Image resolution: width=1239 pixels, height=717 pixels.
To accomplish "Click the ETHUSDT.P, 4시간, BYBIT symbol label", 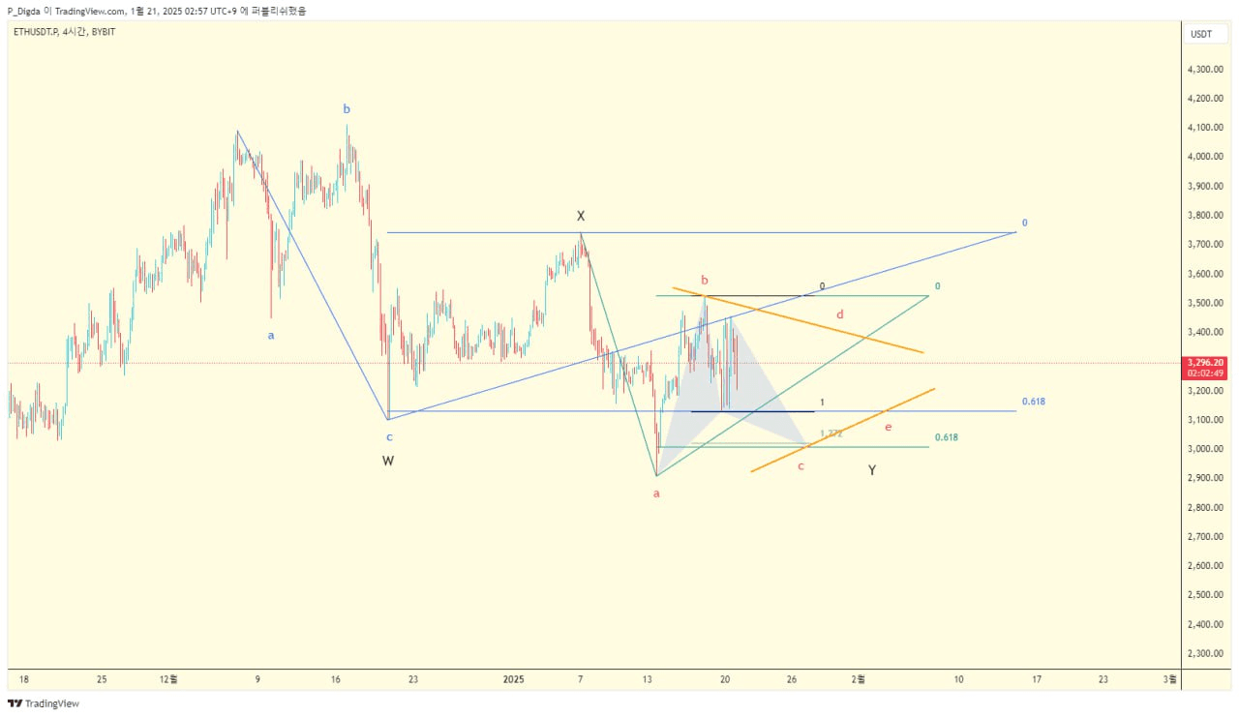I will pos(64,32).
